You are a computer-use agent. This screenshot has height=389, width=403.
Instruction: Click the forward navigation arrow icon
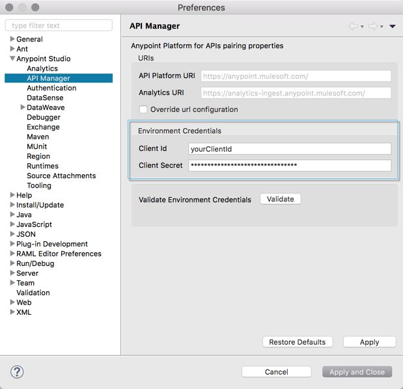[372, 26]
